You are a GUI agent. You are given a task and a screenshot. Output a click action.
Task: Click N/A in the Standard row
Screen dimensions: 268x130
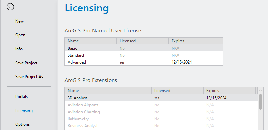pos(175,55)
